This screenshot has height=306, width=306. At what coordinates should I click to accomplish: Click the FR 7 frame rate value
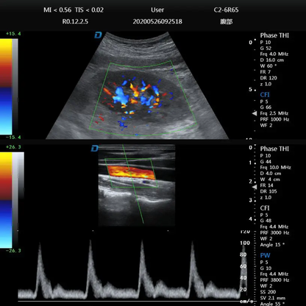click(266, 72)
